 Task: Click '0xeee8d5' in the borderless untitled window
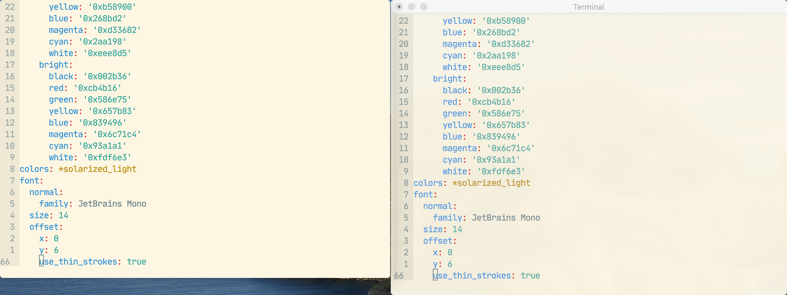click(107, 53)
